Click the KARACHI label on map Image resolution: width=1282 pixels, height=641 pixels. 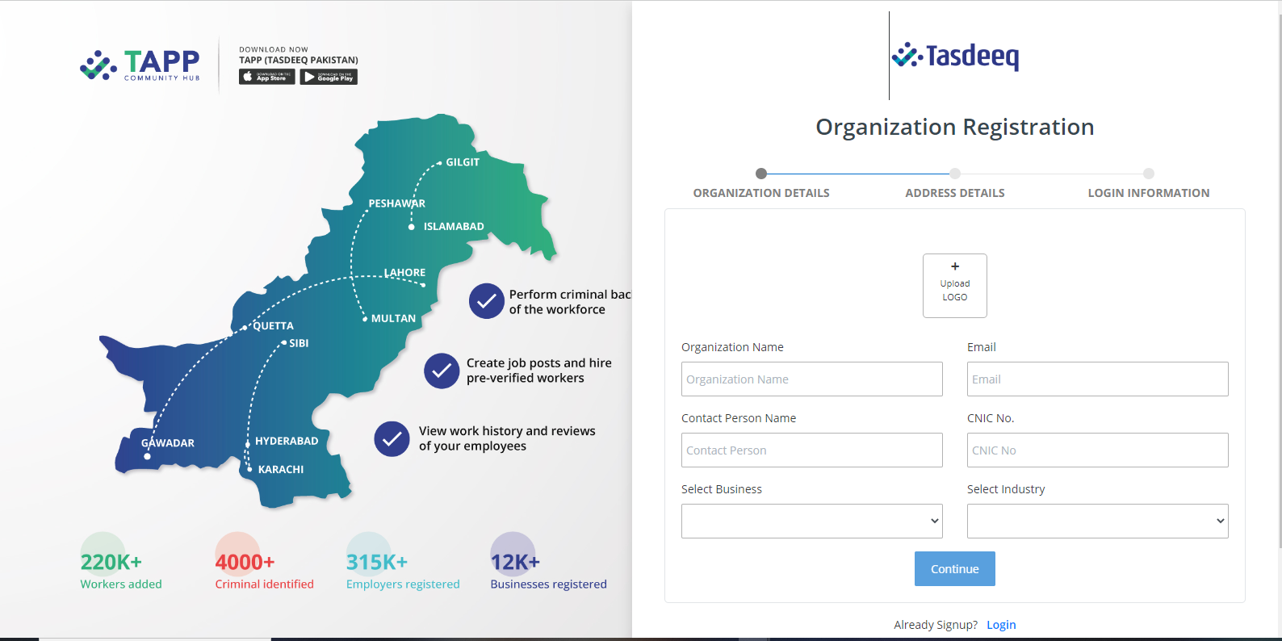point(281,470)
